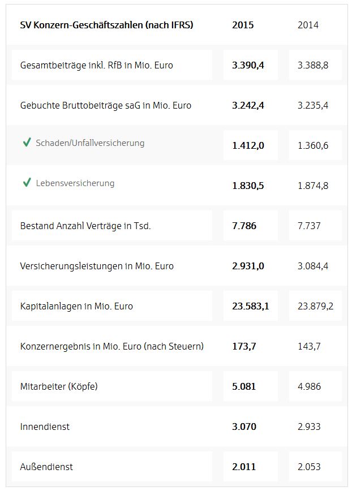The width and height of the screenshot is (352, 491).
Task: Click the Außendienst 2015 value 2.011
Action: 244,467
